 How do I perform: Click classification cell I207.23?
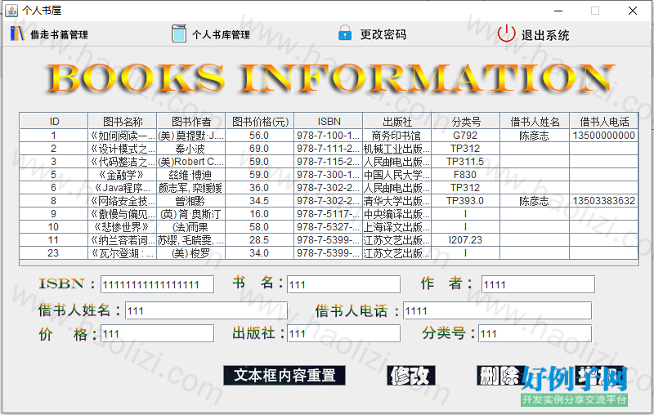(466, 240)
